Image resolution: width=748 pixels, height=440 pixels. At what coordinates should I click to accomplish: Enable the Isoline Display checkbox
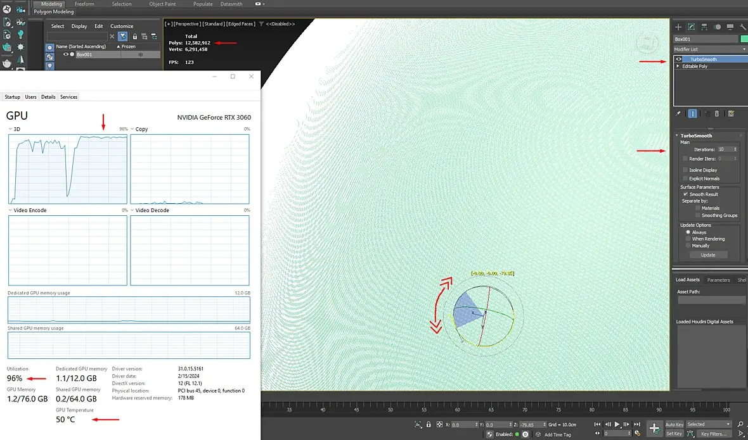pyautogui.click(x=685, y=170)
